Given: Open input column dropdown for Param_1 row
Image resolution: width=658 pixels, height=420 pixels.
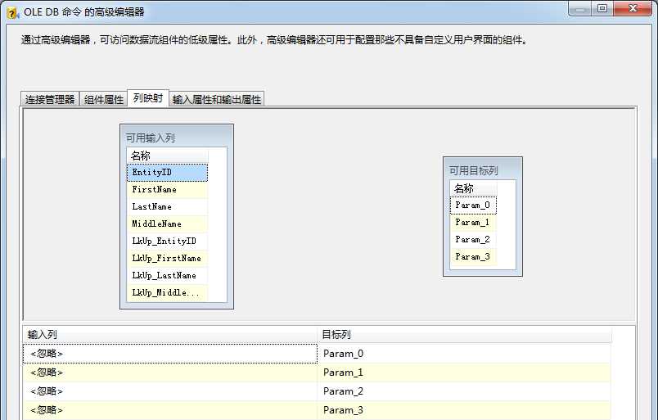Looking at the screenshot, I should (170, 373).
